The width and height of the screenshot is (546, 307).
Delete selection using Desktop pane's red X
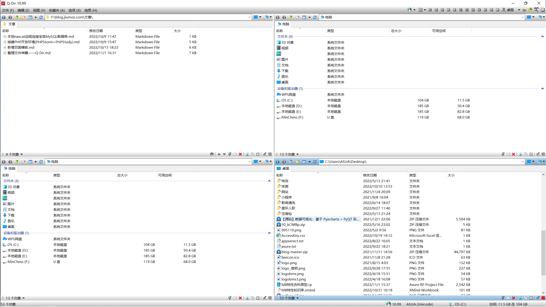point(514,298)
